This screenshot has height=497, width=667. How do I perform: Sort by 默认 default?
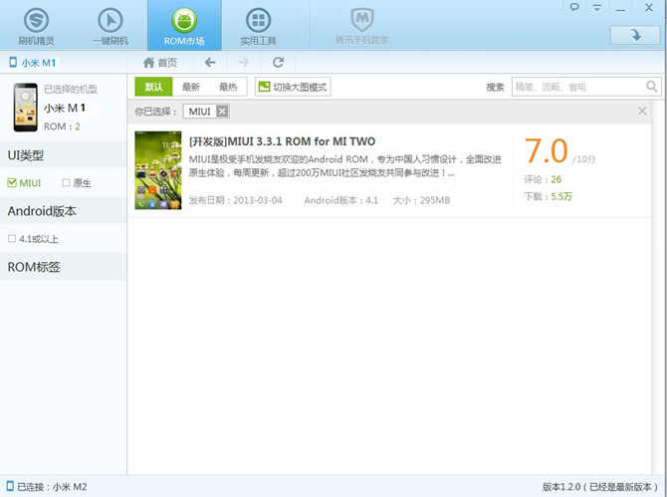[153, 87]
